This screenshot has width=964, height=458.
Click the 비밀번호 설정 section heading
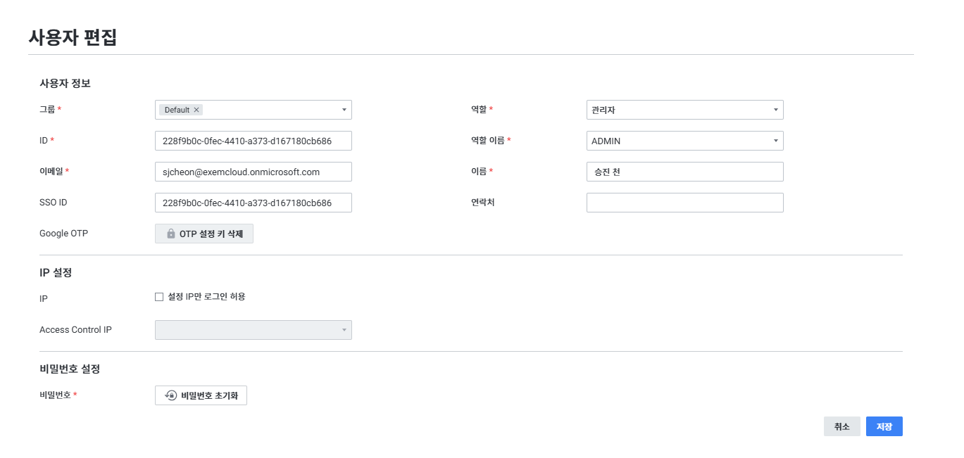click(x=70, y=369)
